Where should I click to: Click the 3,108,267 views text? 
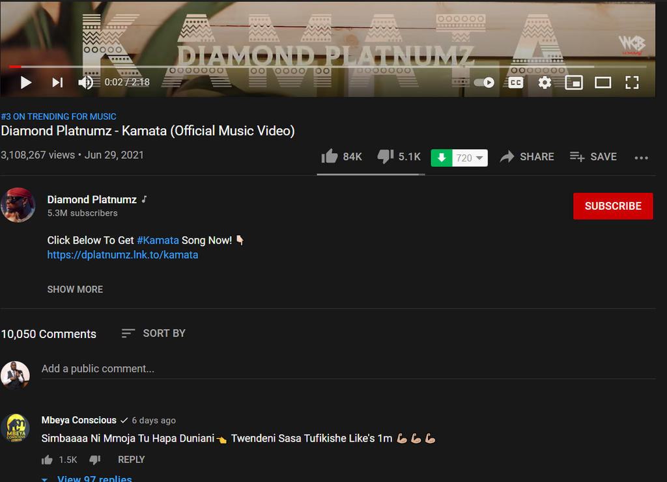click(x=38, y=155)
